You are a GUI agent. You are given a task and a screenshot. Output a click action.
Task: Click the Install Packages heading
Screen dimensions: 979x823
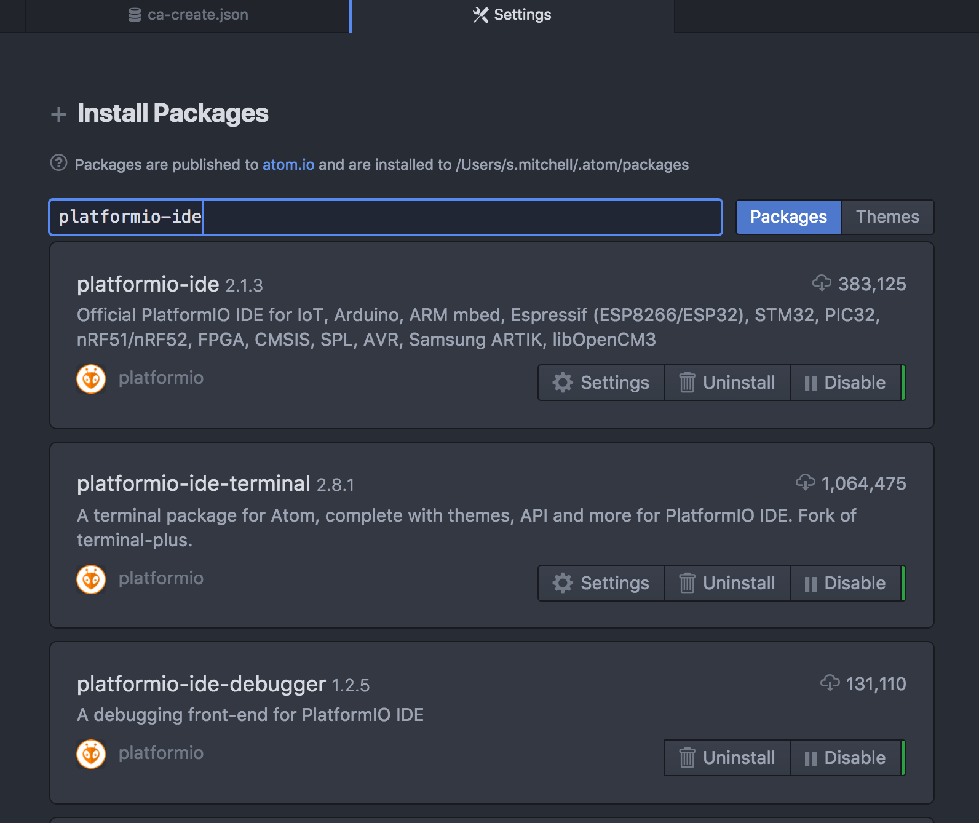pyautogui.click(x=173, y=113)
